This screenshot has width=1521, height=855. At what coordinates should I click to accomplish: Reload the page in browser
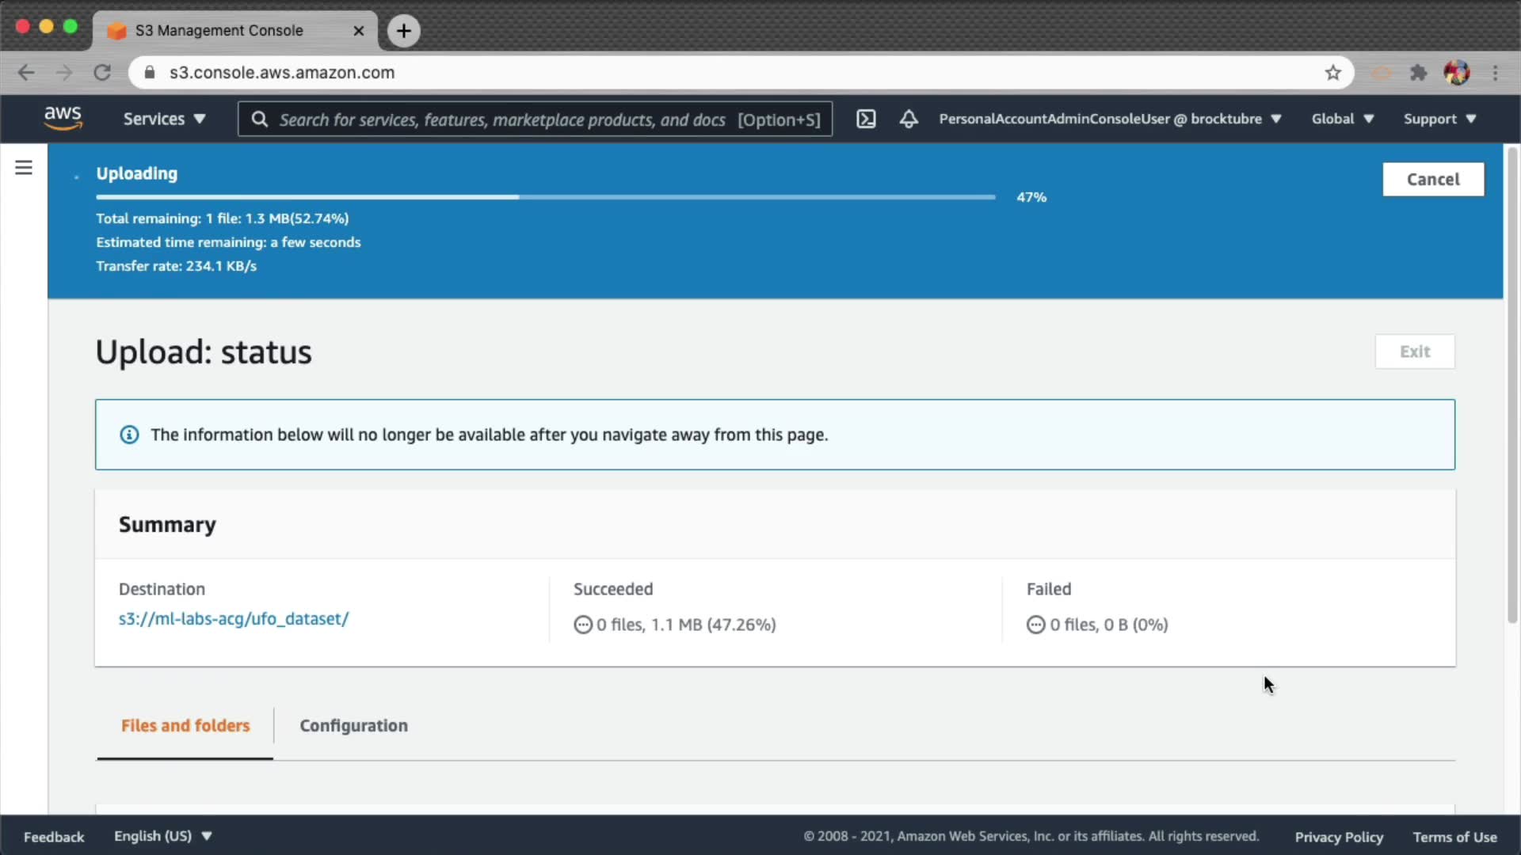pyautogui.click(x=102, y=73)
